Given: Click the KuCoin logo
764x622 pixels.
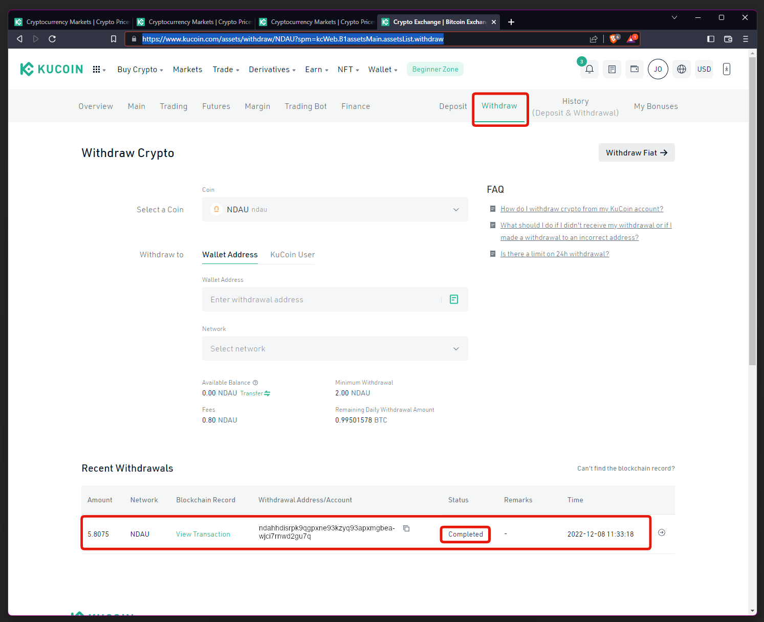Looking at the screenshot, I should pyautogui.click(x=51, y=69).
